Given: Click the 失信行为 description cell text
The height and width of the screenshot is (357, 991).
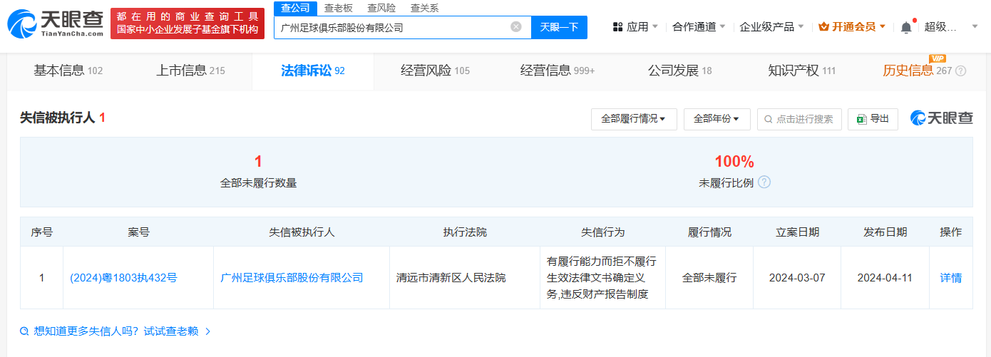Looking at the screenshot, I should pyautogui.click(x=602, y=278).
